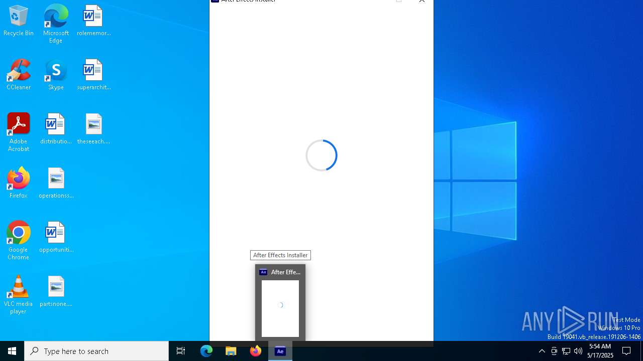Viewport: 643px width, 361px height.
Task: Show hidden system tray icons
Action: (x=542, y=351)
